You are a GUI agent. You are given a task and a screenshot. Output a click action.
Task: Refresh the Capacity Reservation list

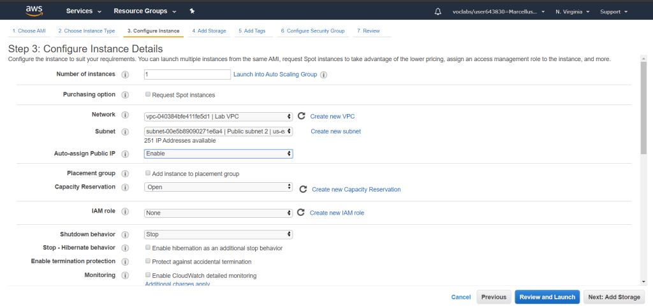[304, 189]
